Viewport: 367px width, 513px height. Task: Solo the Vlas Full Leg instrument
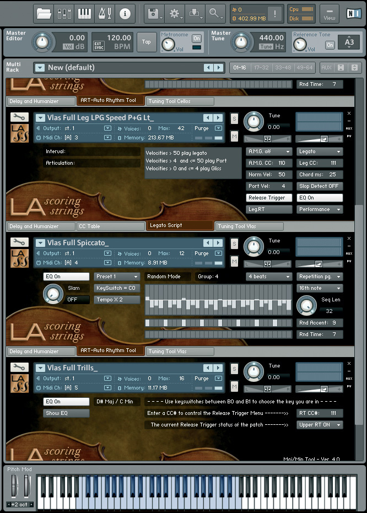click(x=234, y=119)
